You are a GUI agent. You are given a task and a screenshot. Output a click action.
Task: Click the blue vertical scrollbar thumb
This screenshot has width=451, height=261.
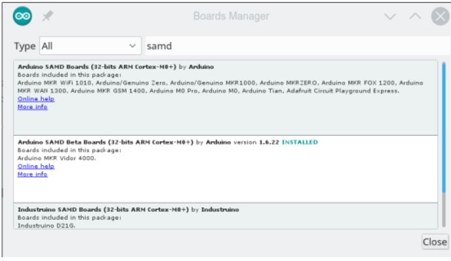[x=444, y=128]
